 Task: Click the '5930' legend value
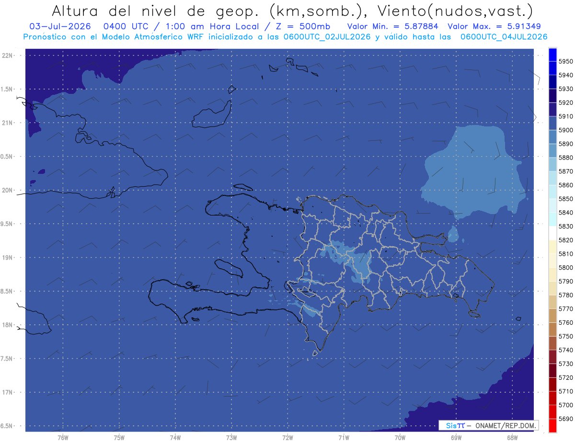pyautogui.click(x=565, y=89)
